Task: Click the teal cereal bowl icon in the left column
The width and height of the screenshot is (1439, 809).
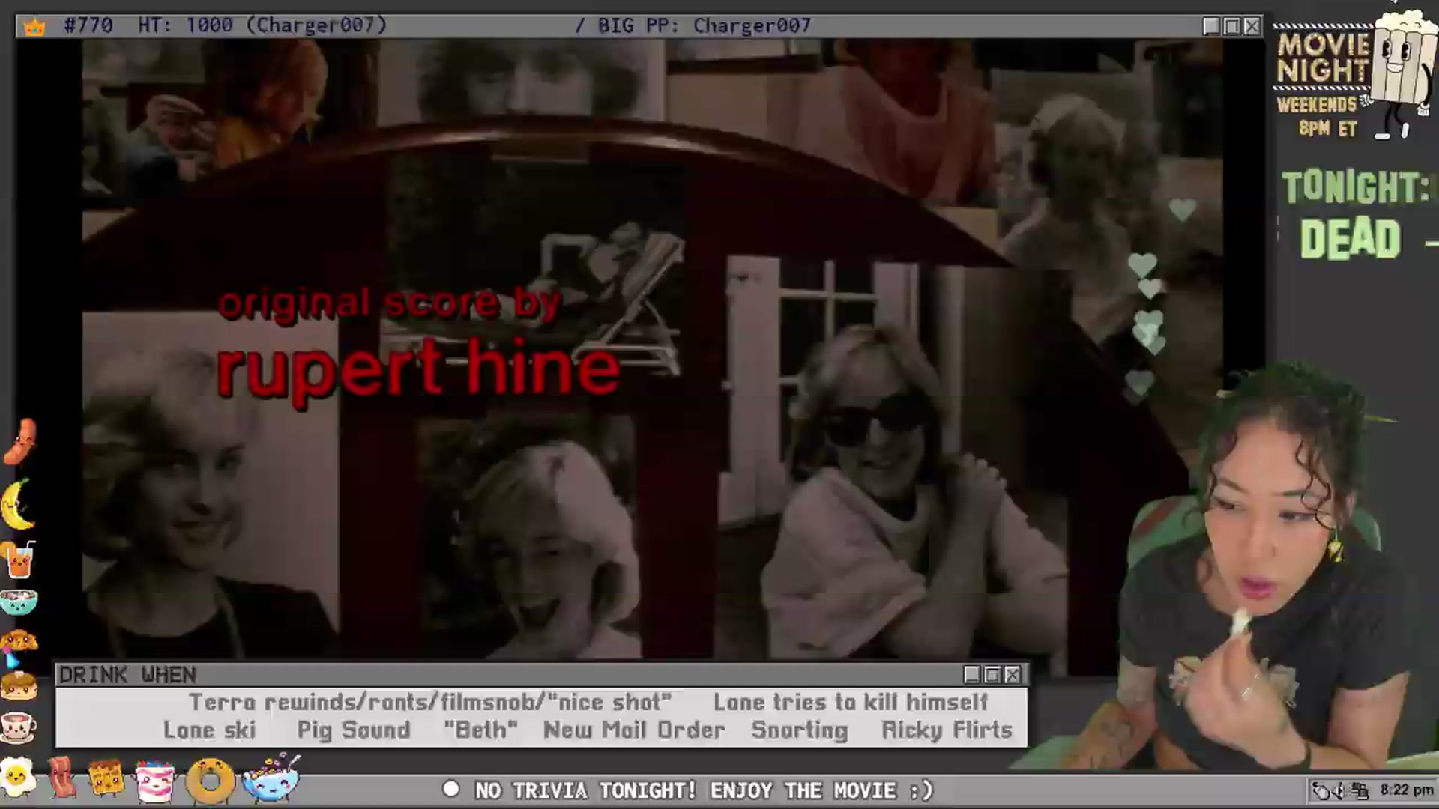Action: tap(19, 602)
